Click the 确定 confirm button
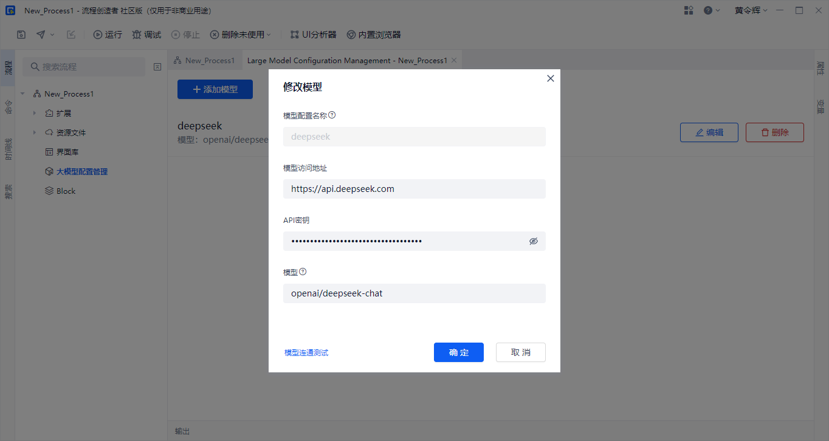Viewport: 829px width, 441px height. pos(458,352)
